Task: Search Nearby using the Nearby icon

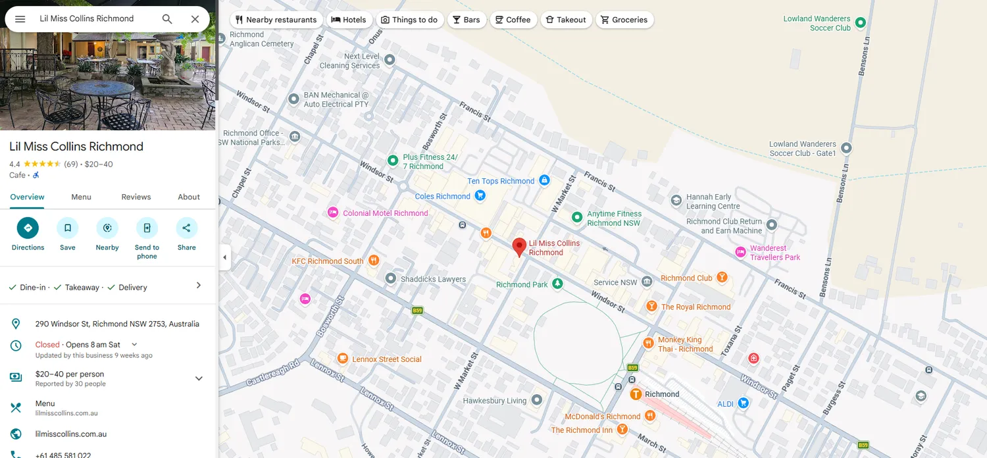Action: [x=107, y=228]
